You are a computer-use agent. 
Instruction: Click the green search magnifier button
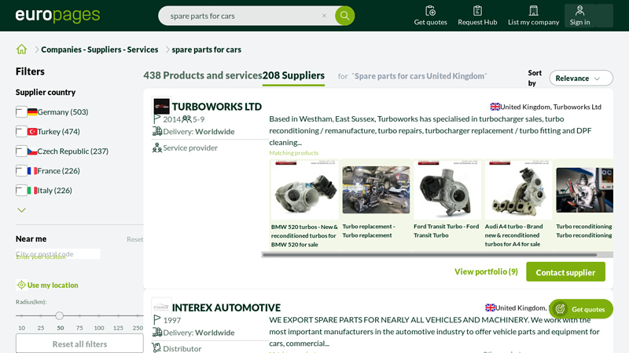click(344, 16)
